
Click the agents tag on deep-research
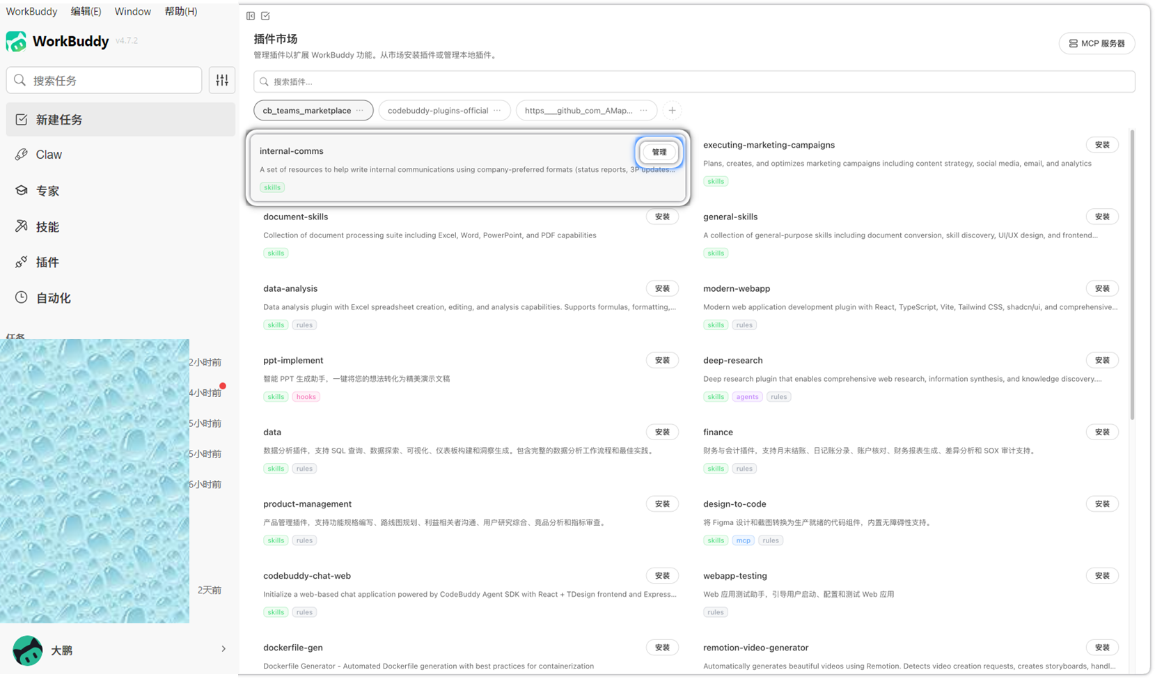coord(747,397)
